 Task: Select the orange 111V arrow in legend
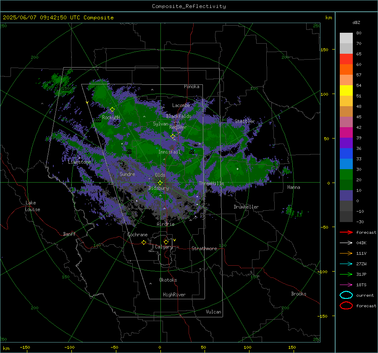[x=346, y=253]
